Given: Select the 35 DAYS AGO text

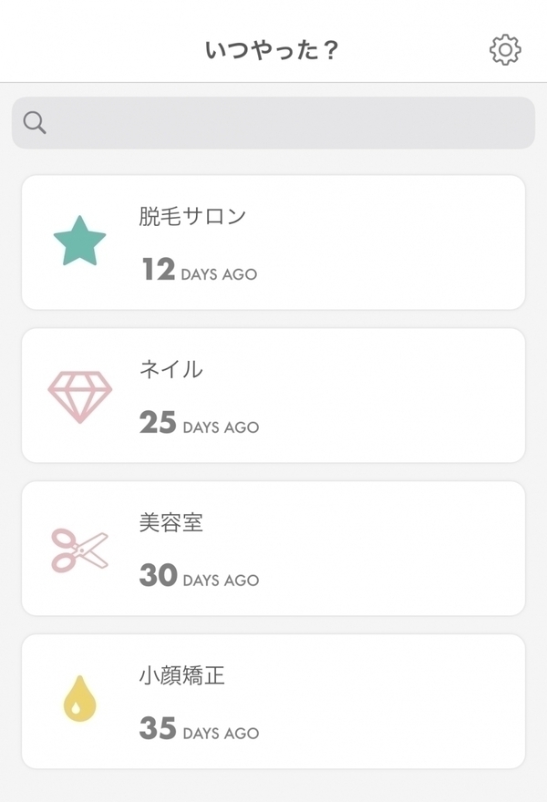Looking at the screenshot, I should 200,730.
